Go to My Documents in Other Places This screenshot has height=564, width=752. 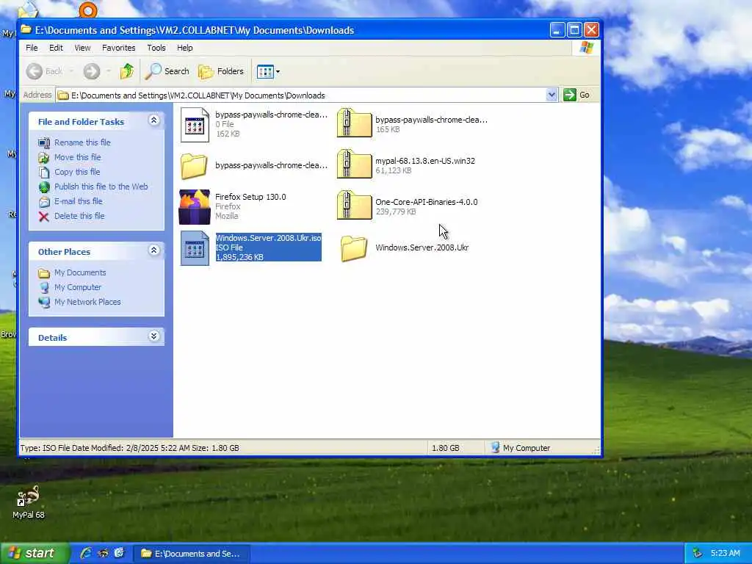(x=80, y=272)
